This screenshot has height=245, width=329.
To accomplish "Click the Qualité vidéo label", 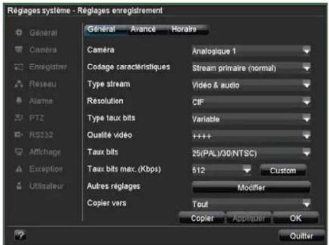I will tap(110, 135).
